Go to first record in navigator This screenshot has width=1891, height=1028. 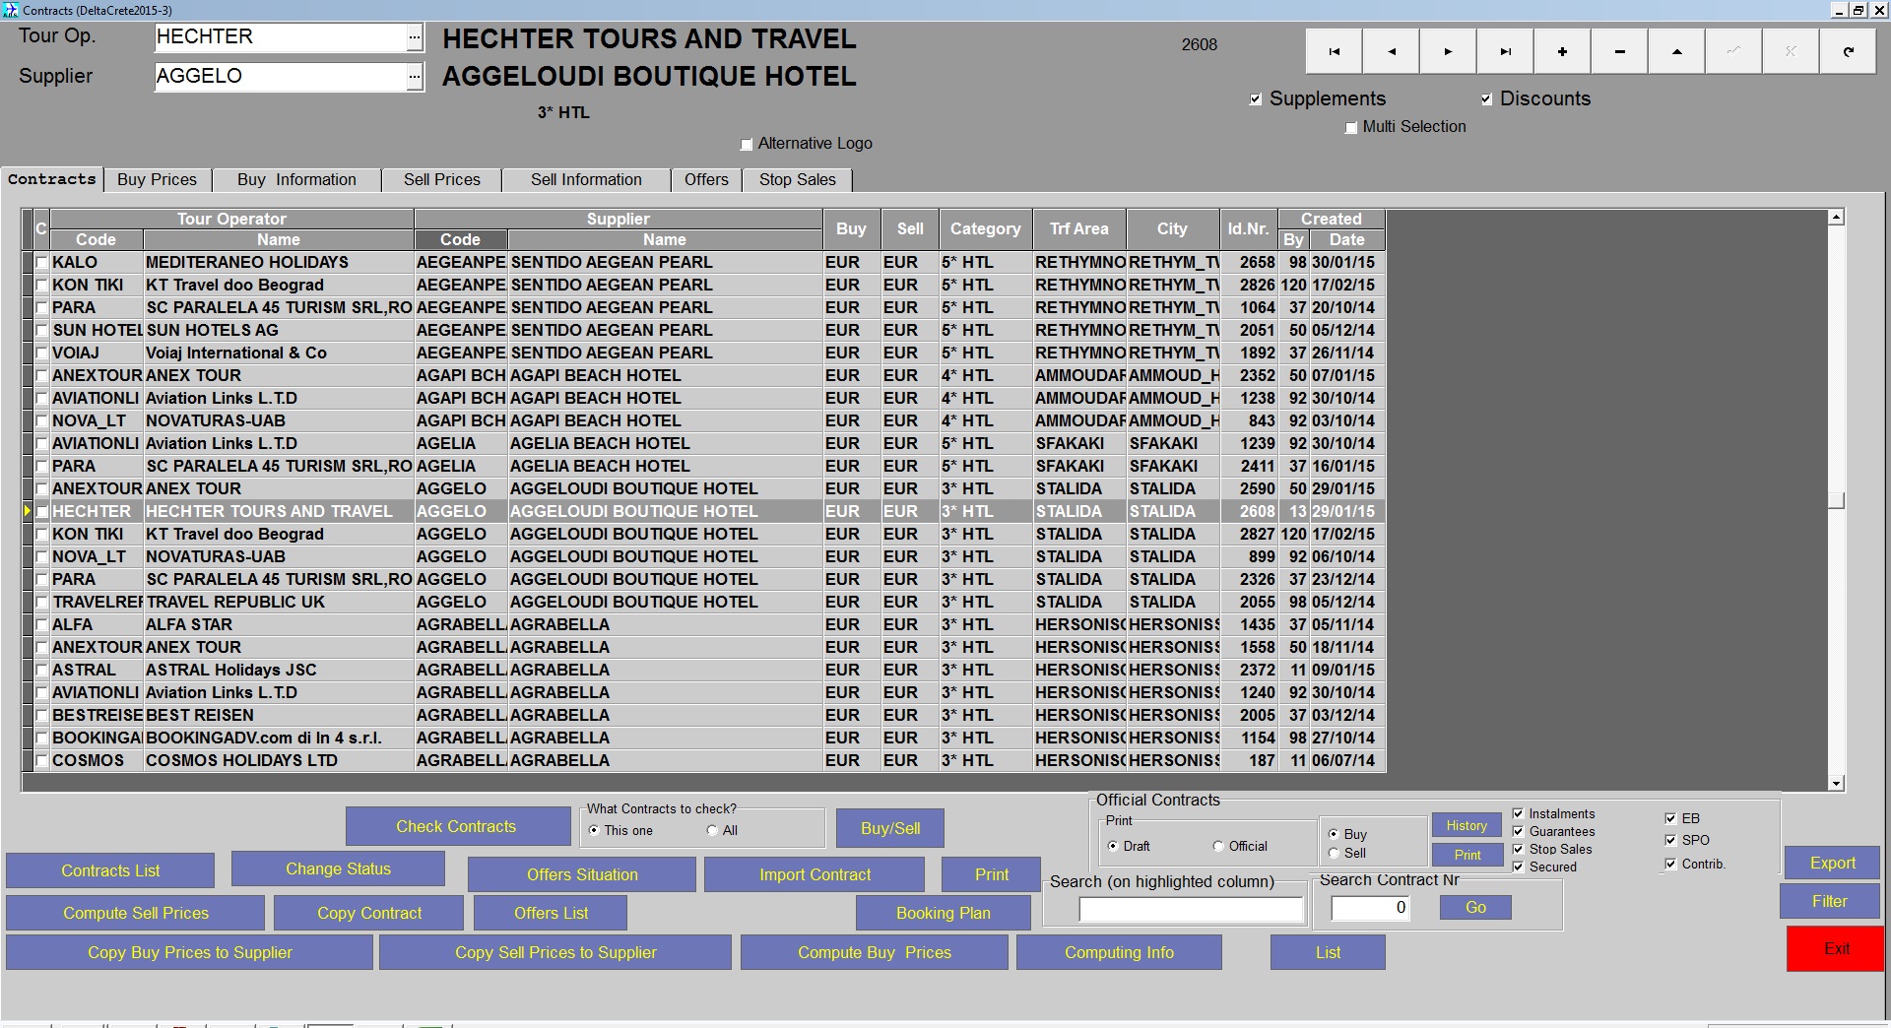pos(1334,51)
